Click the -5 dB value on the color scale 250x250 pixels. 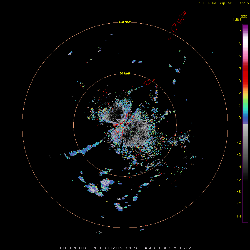(239, 179)
